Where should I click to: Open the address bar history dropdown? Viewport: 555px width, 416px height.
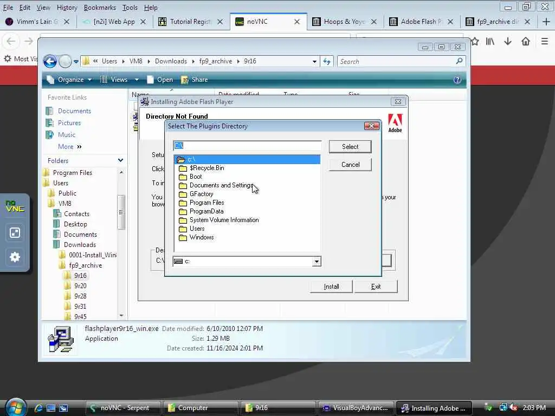[x=314, y=62]
